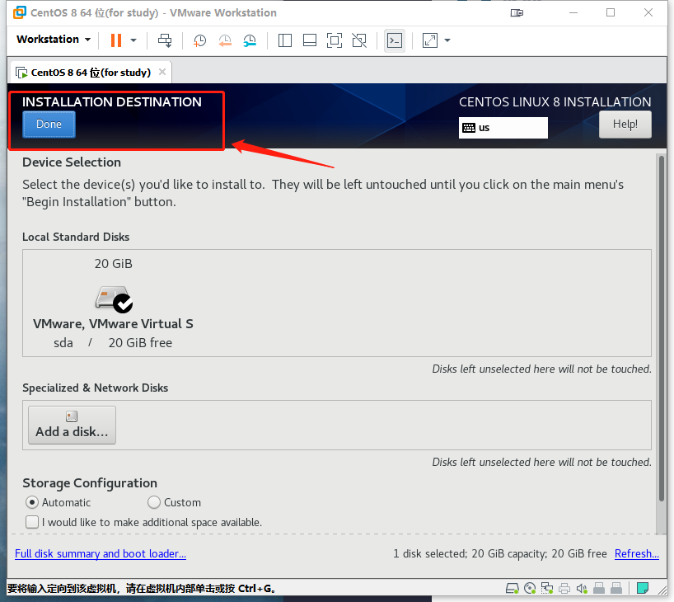The image size is (674, 602).
Task: Select the CentOS 8 64 位(for study) tab
Action: pos(91,73)
